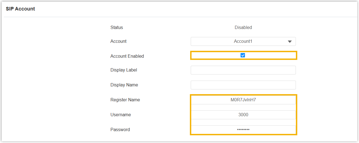
Task: Click the Account dropdown arrow
Action: click(x=290, y=42)
